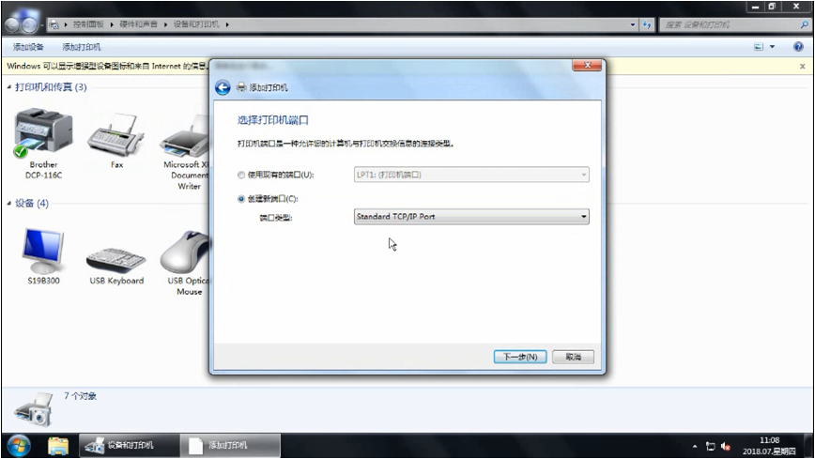
Task: Collapse the devices (4) group
Action: (9, 204)
